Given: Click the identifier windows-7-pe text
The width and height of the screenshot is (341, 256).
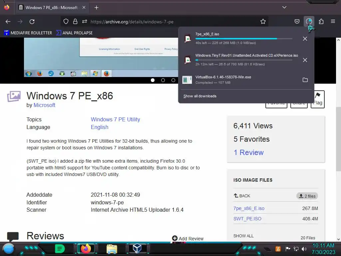Looking at the screenshot, I should (x=107, y=202).
